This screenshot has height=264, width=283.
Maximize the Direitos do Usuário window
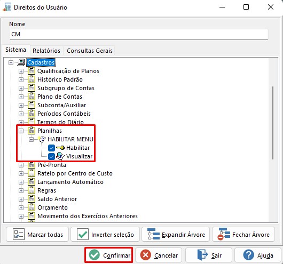point(246,7)
